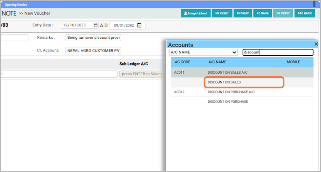The height and width of the screenshot is (172, 321).
Task: Click the Remarks text field
Action: [93, 38]
